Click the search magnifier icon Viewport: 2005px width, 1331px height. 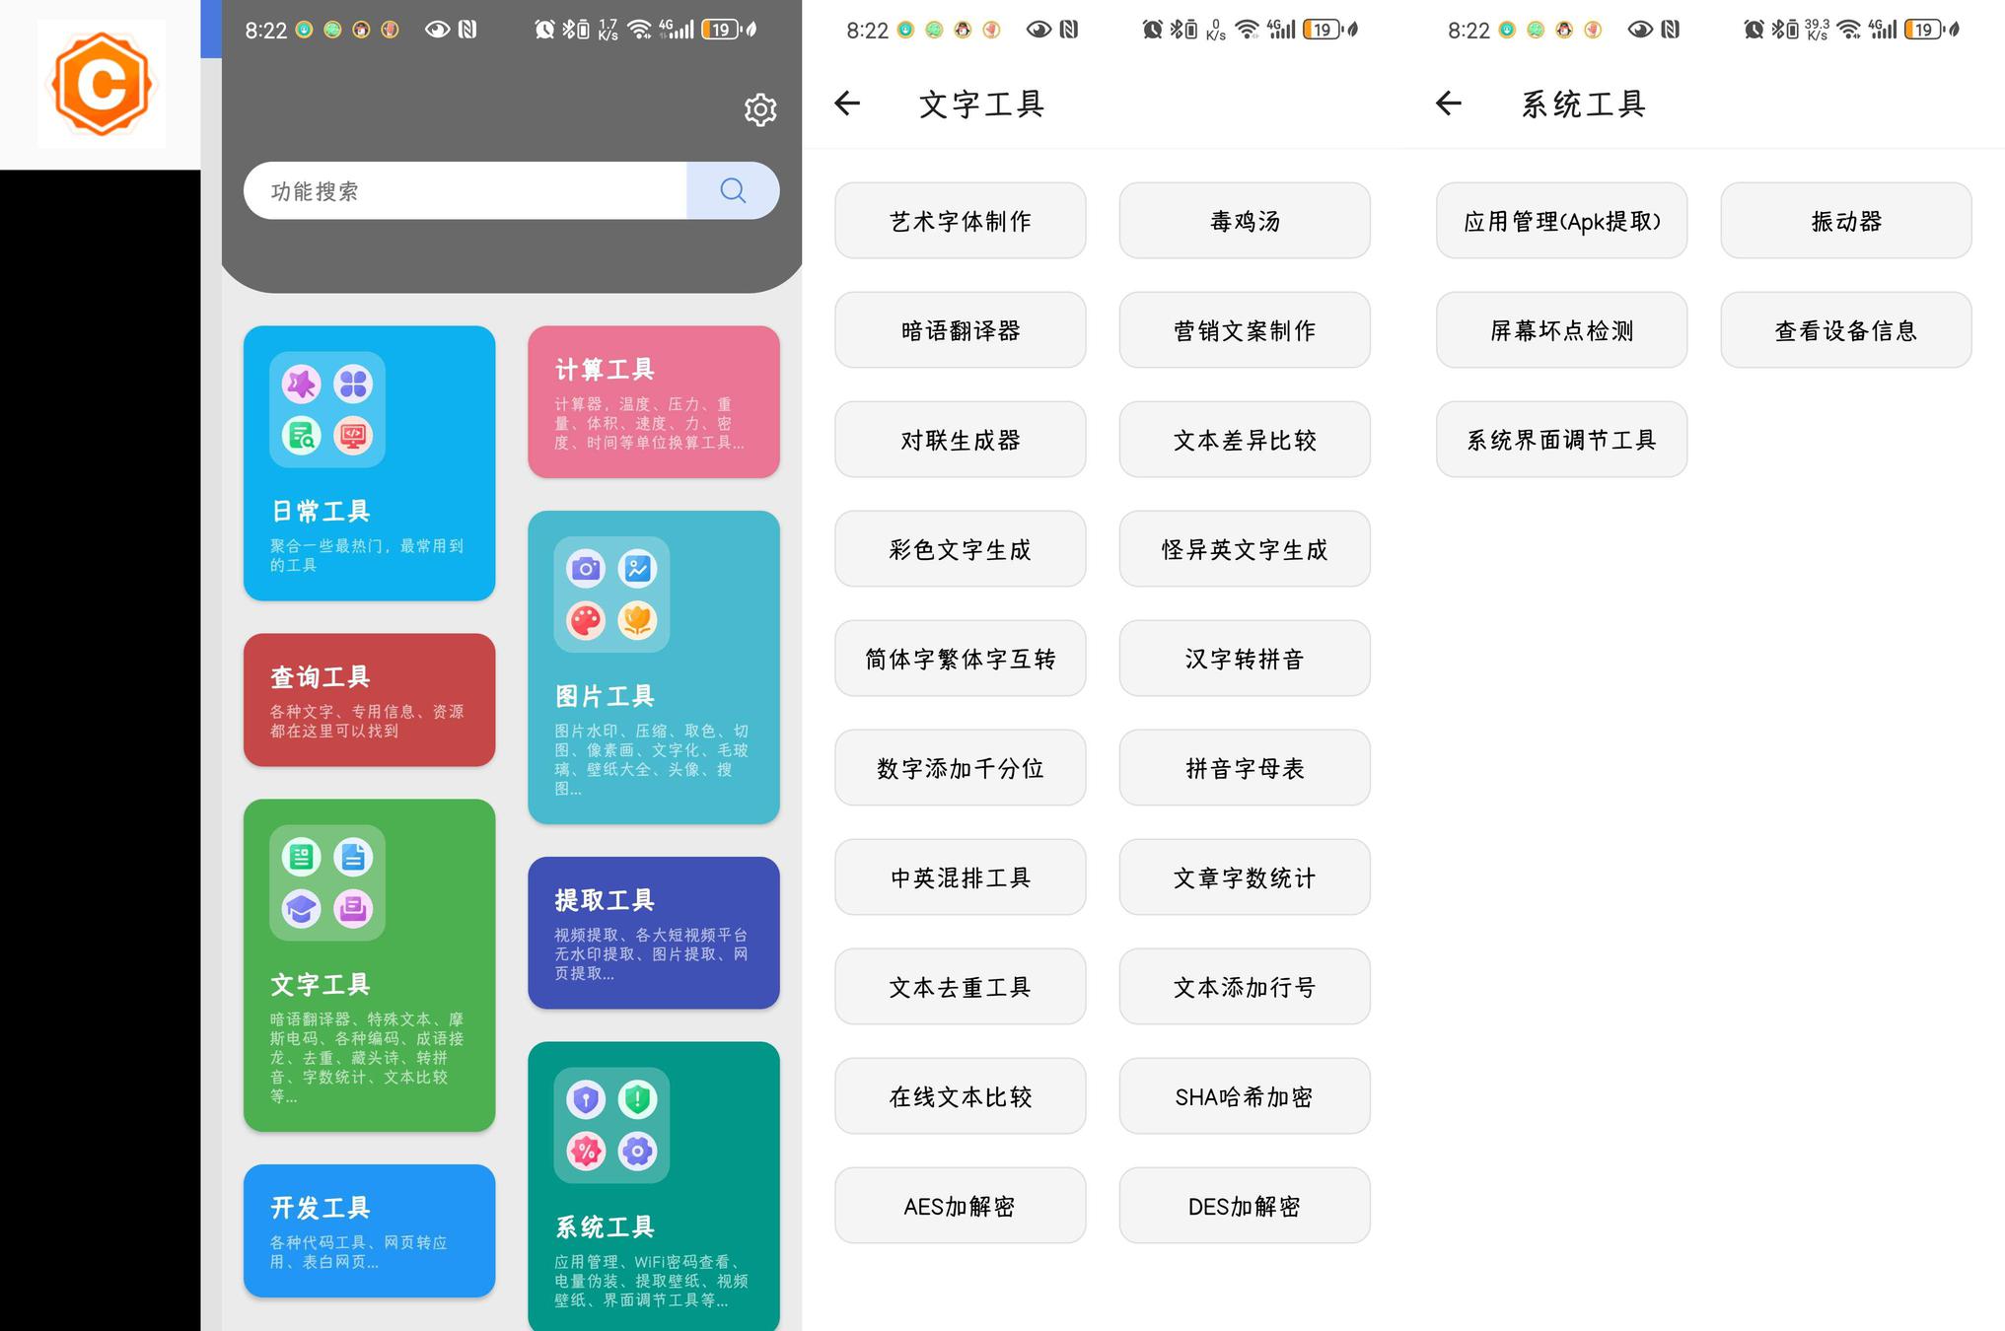tap(733, 190)
